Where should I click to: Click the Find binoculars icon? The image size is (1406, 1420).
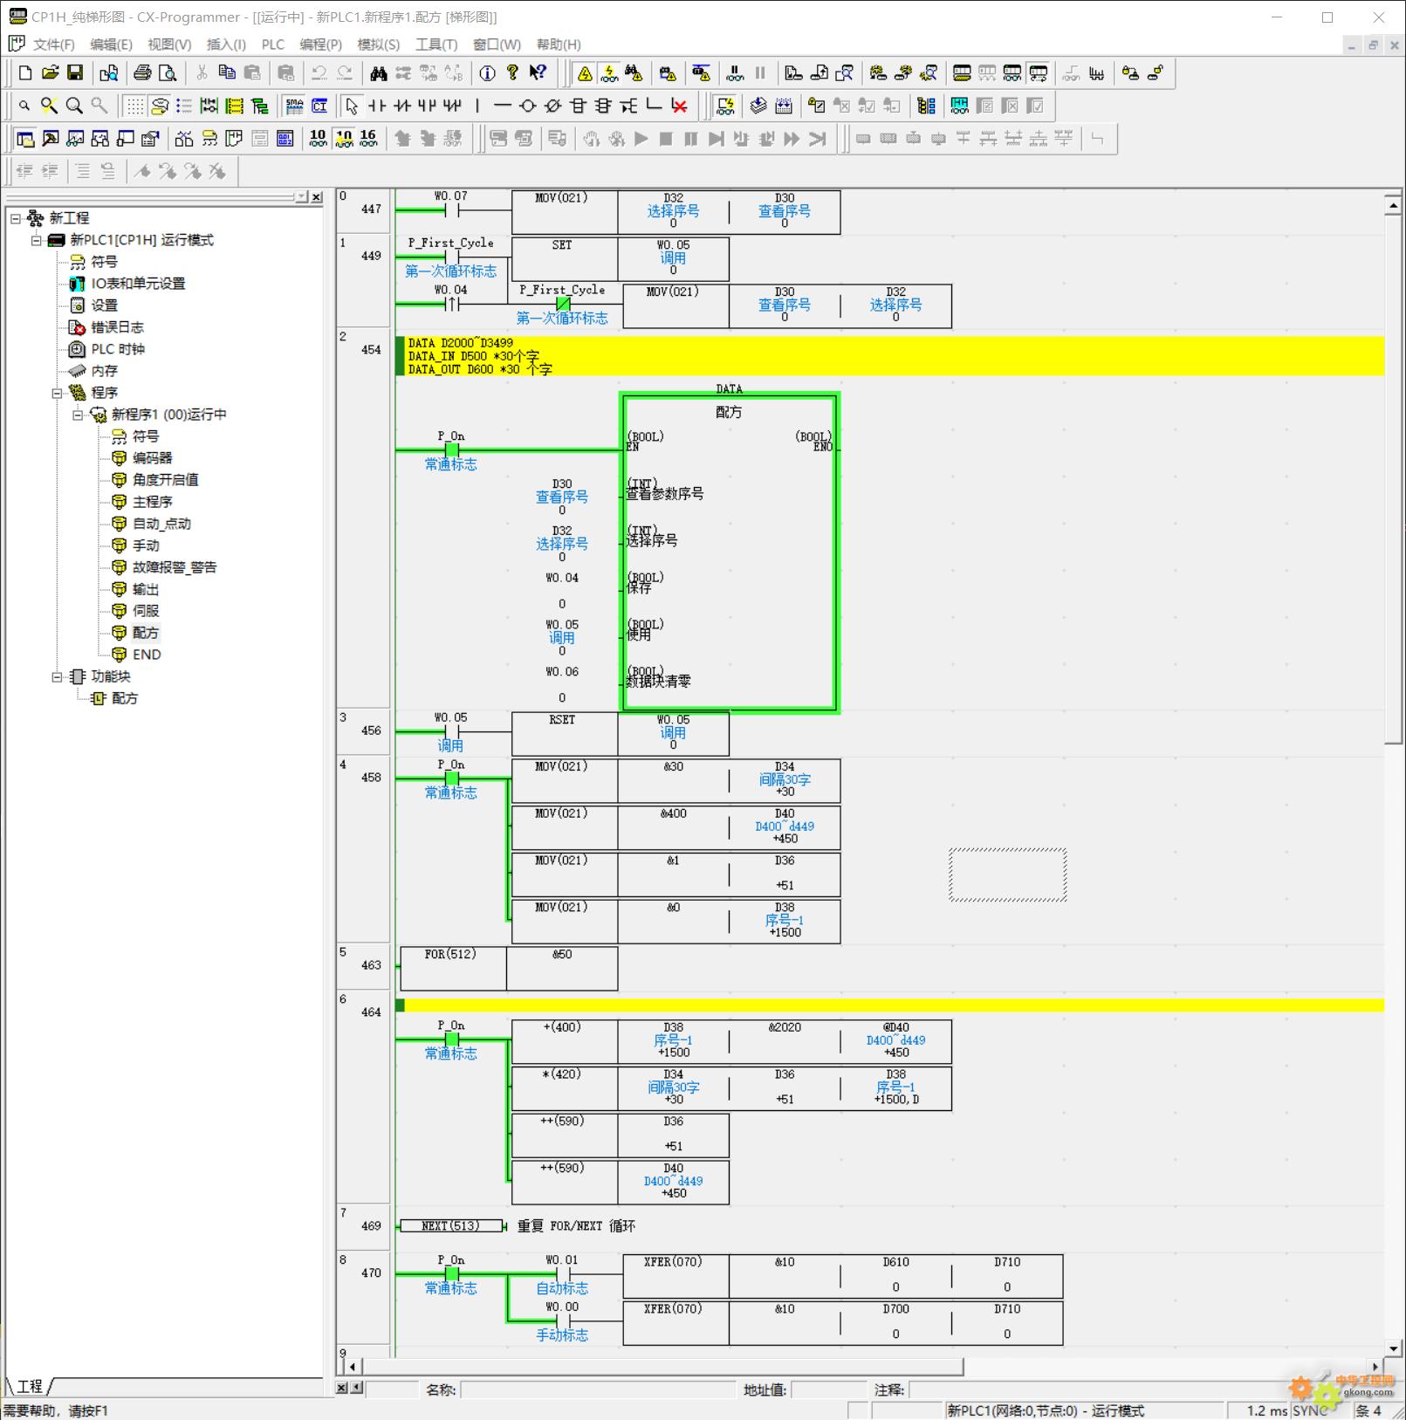pos(378,73)
